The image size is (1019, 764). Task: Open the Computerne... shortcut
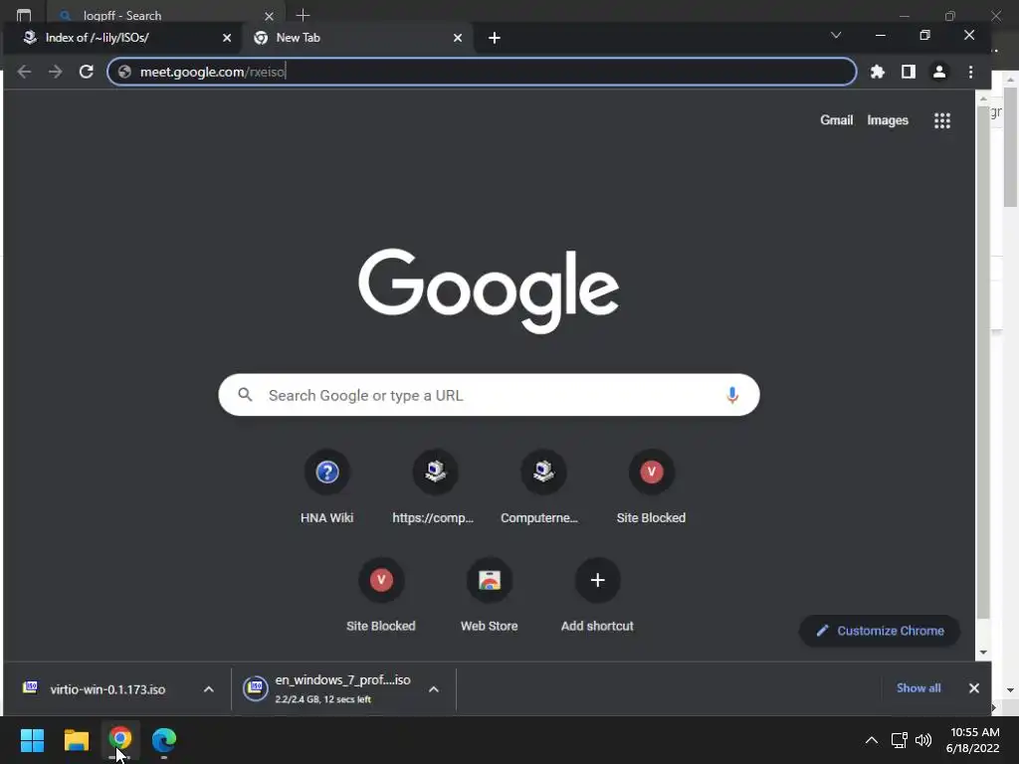(x=543, y=485)
